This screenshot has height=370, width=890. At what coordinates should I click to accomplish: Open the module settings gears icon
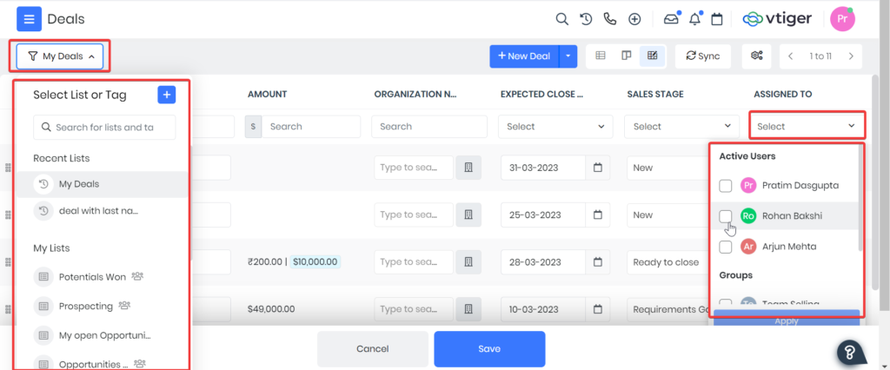[757, 56]
